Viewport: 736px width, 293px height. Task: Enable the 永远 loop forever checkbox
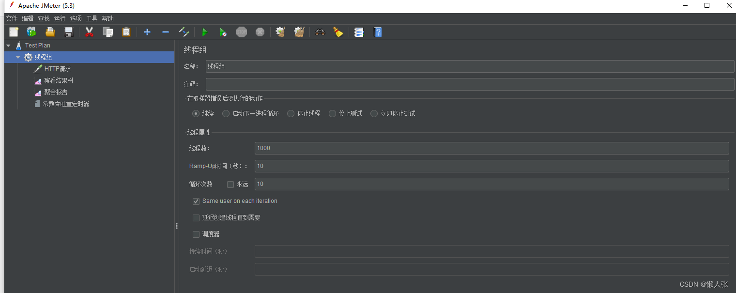(230, 184)
